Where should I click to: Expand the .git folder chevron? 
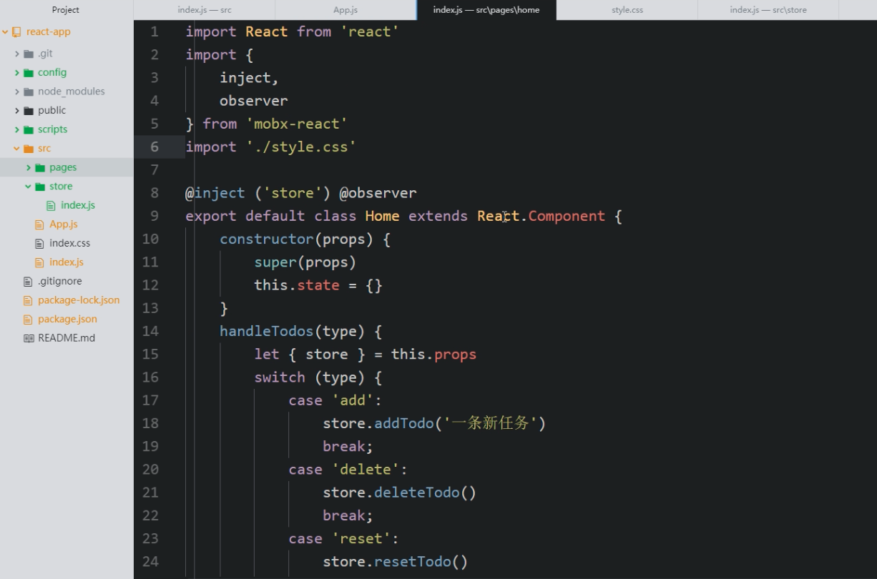point(17,54)
